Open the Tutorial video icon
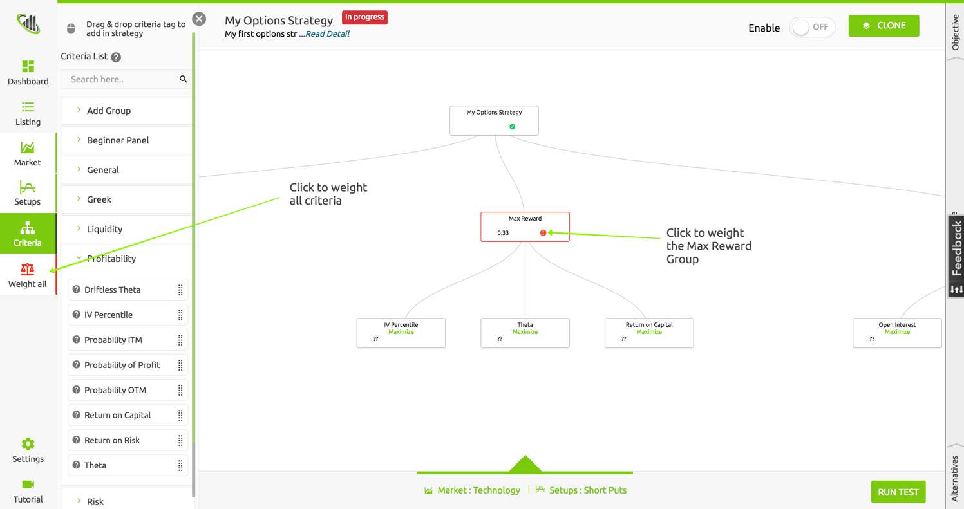The width and height of the screenshot is (964, 509). pos(28,485)
